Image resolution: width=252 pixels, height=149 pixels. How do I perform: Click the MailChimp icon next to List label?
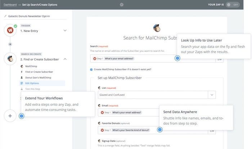(x=99, y=88)
